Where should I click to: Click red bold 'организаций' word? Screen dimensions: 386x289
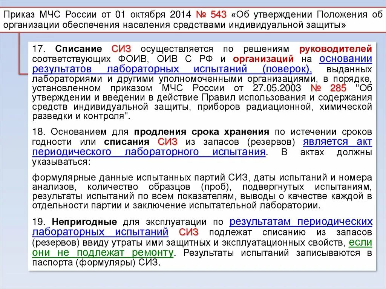tap(263, 59)
